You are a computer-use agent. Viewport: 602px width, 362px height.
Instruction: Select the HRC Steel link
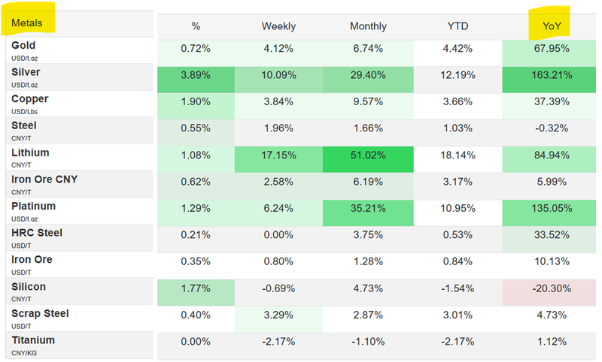point(37,233)
